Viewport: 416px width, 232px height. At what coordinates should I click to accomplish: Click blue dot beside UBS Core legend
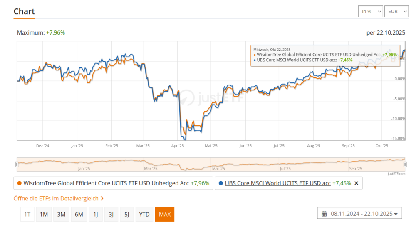click(220, 183)
